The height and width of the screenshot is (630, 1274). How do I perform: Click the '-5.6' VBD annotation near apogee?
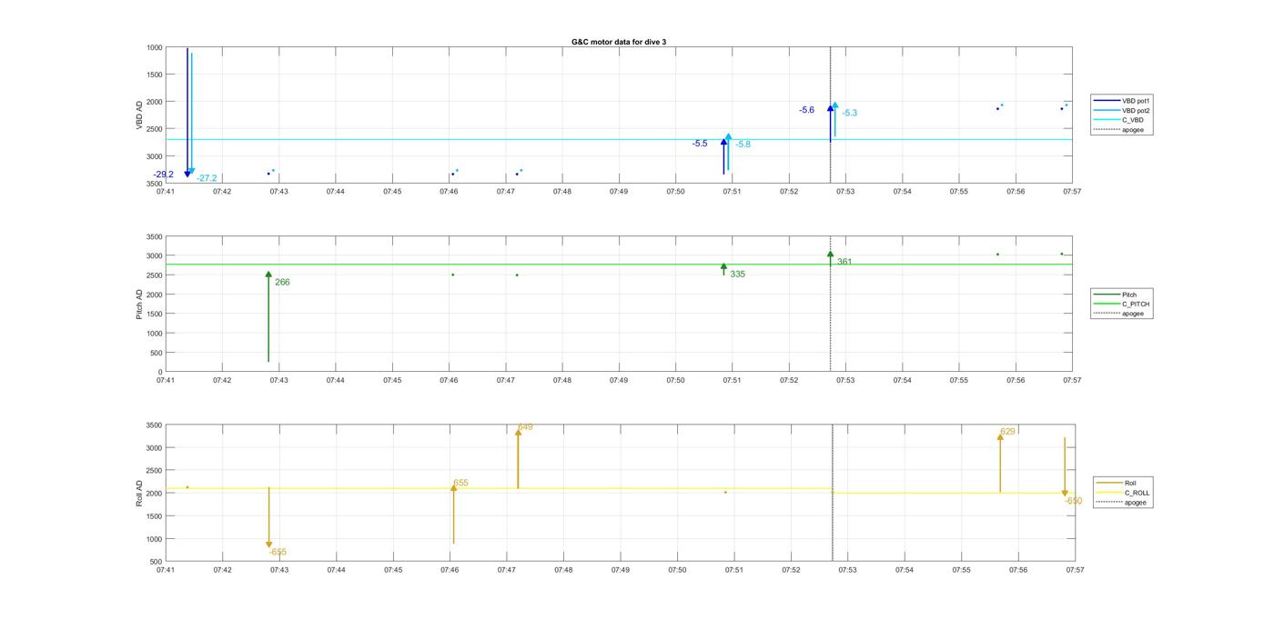pos(807,110)
